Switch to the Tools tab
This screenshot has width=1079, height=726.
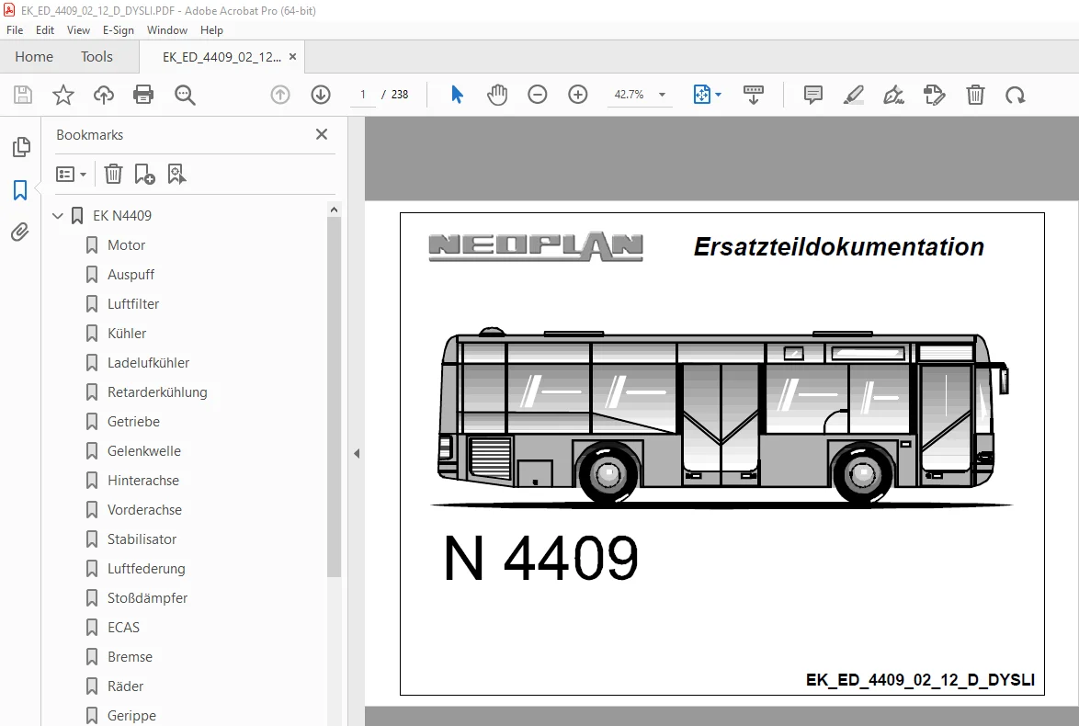pos(97,56)
